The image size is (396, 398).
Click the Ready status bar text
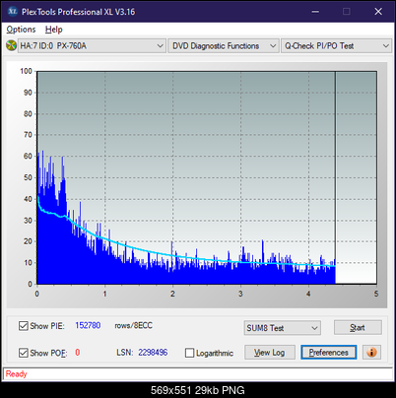[16, 374]
